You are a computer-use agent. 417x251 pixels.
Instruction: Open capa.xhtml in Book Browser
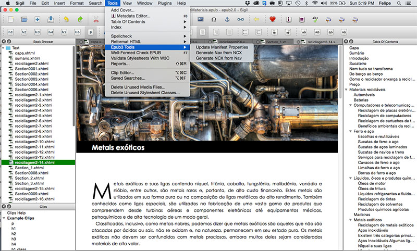(24, 53)
